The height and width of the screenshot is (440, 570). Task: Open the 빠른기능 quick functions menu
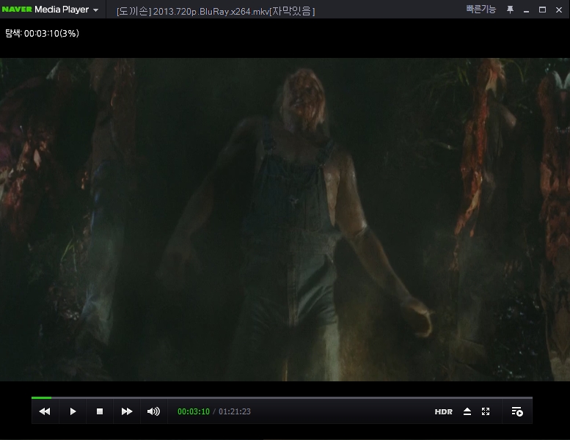[481, 10]
